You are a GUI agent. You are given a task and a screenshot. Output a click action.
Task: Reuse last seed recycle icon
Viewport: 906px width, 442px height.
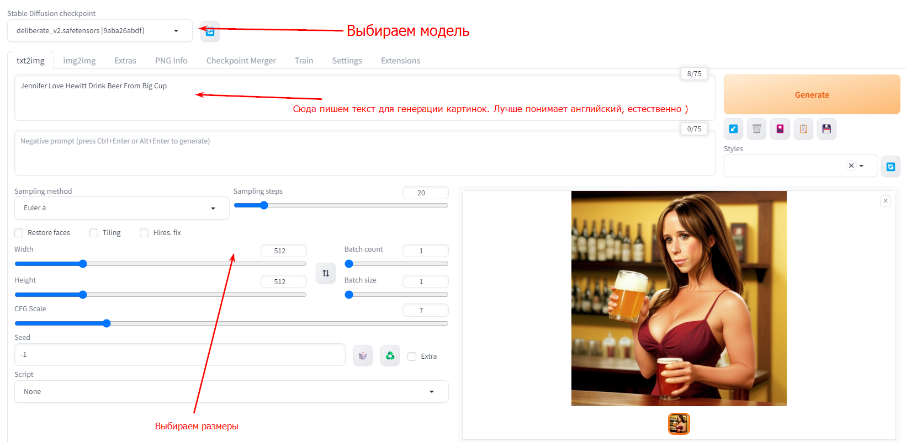(x=390, y=355)
